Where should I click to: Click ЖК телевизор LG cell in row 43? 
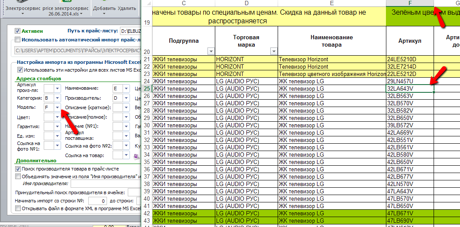332,220
